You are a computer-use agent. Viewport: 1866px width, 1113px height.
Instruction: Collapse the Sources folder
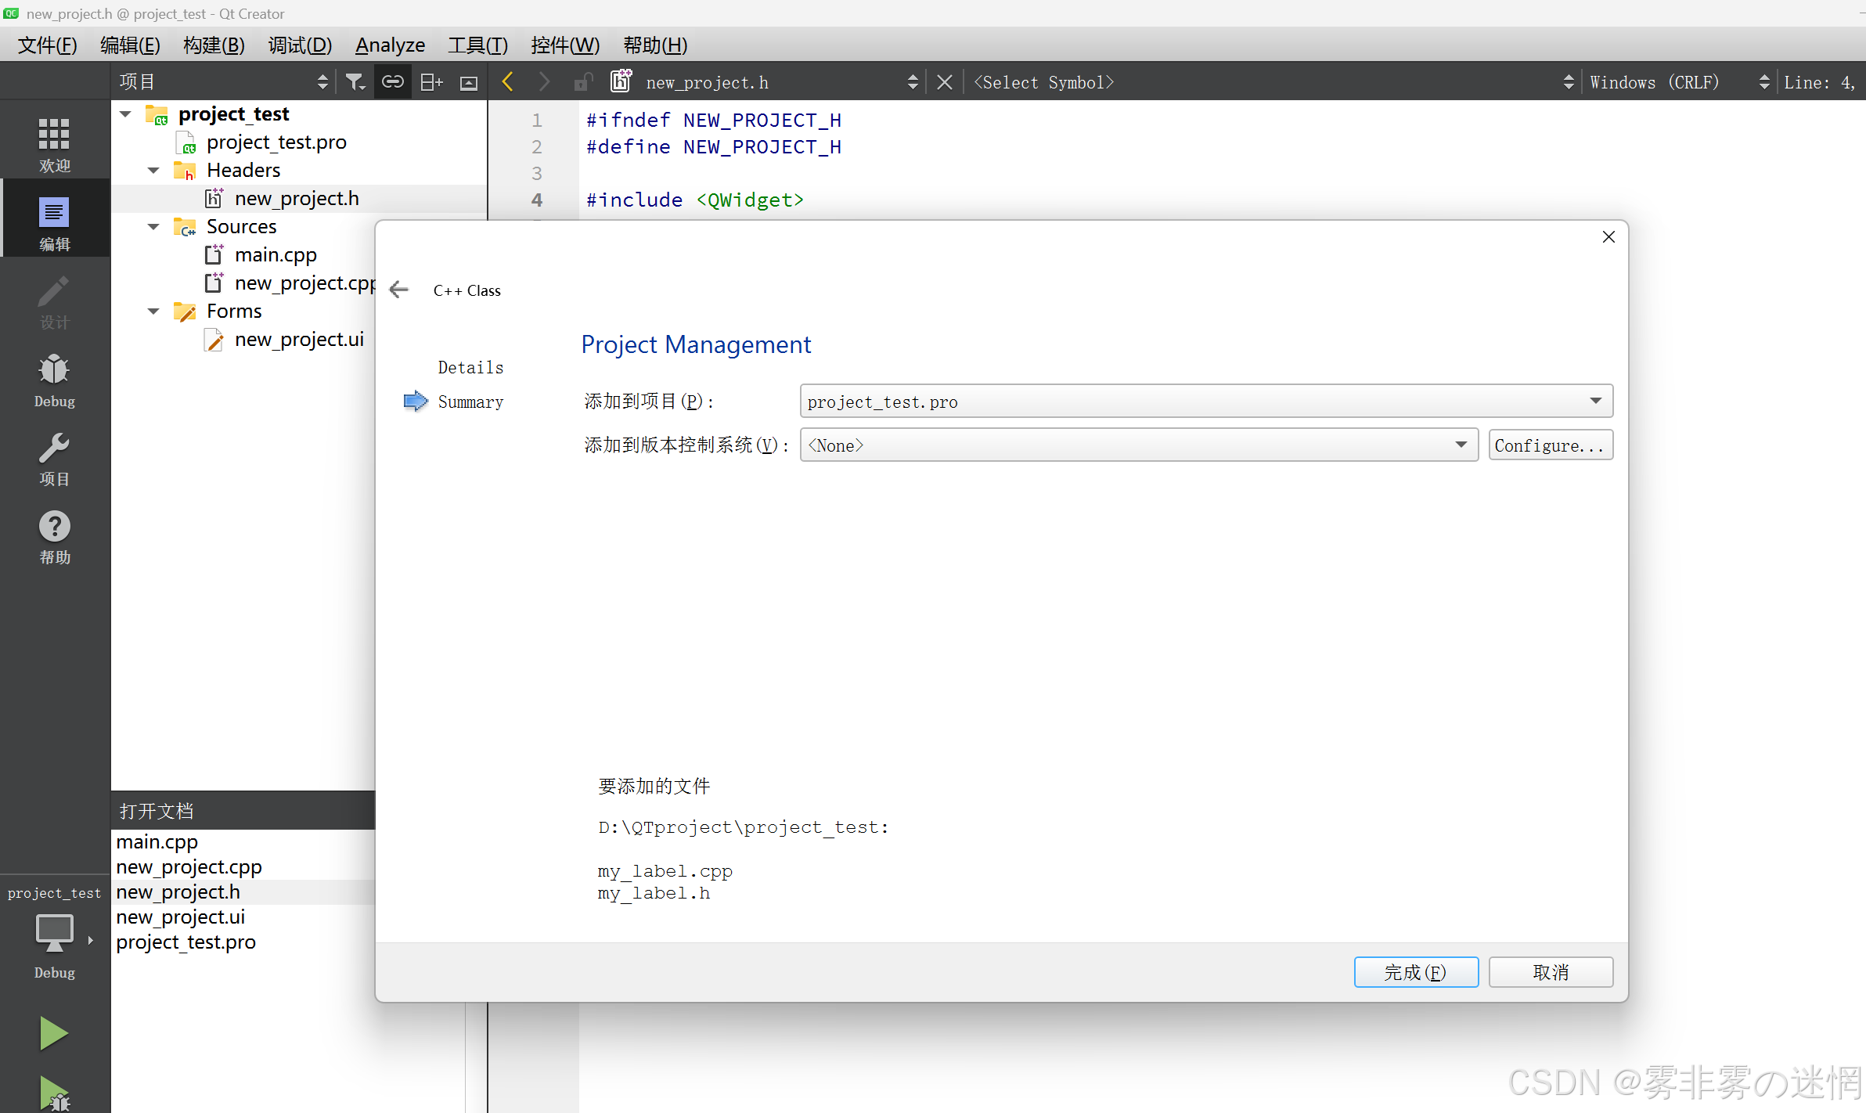click(154, 227)
